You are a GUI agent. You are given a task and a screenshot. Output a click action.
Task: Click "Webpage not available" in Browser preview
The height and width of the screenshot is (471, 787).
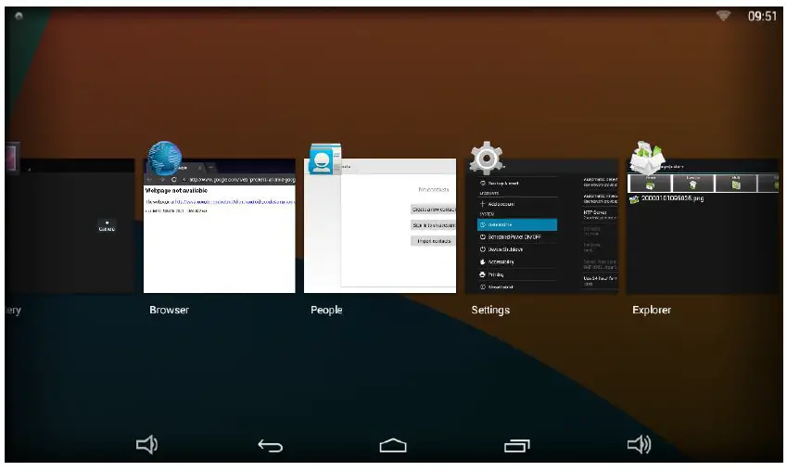pos(176,191)
